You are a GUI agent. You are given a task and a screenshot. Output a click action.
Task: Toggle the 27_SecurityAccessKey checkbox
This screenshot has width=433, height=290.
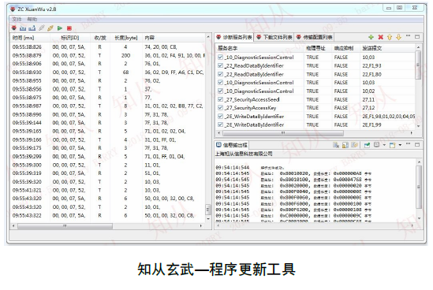pyautogui.click(x=220, y=108)
